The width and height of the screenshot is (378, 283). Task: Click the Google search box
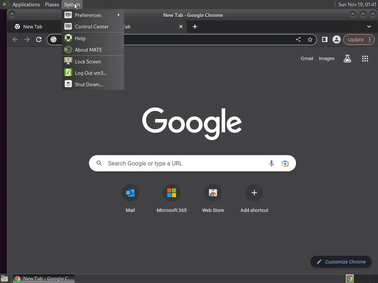pos(192,163)
